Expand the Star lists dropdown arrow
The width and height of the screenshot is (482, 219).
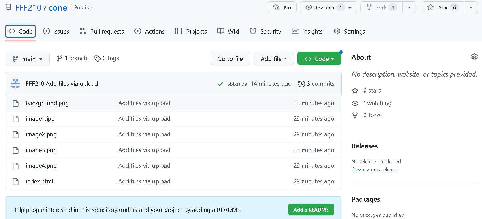tap(471, 7)
